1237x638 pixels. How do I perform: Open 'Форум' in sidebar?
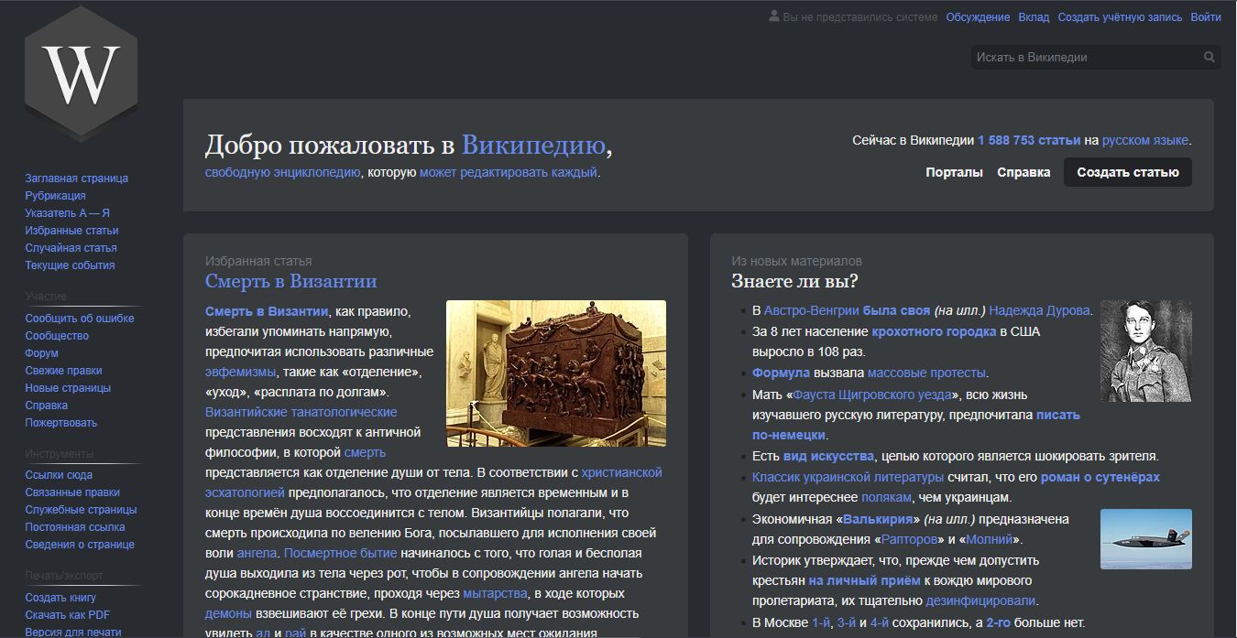point(42,353)
